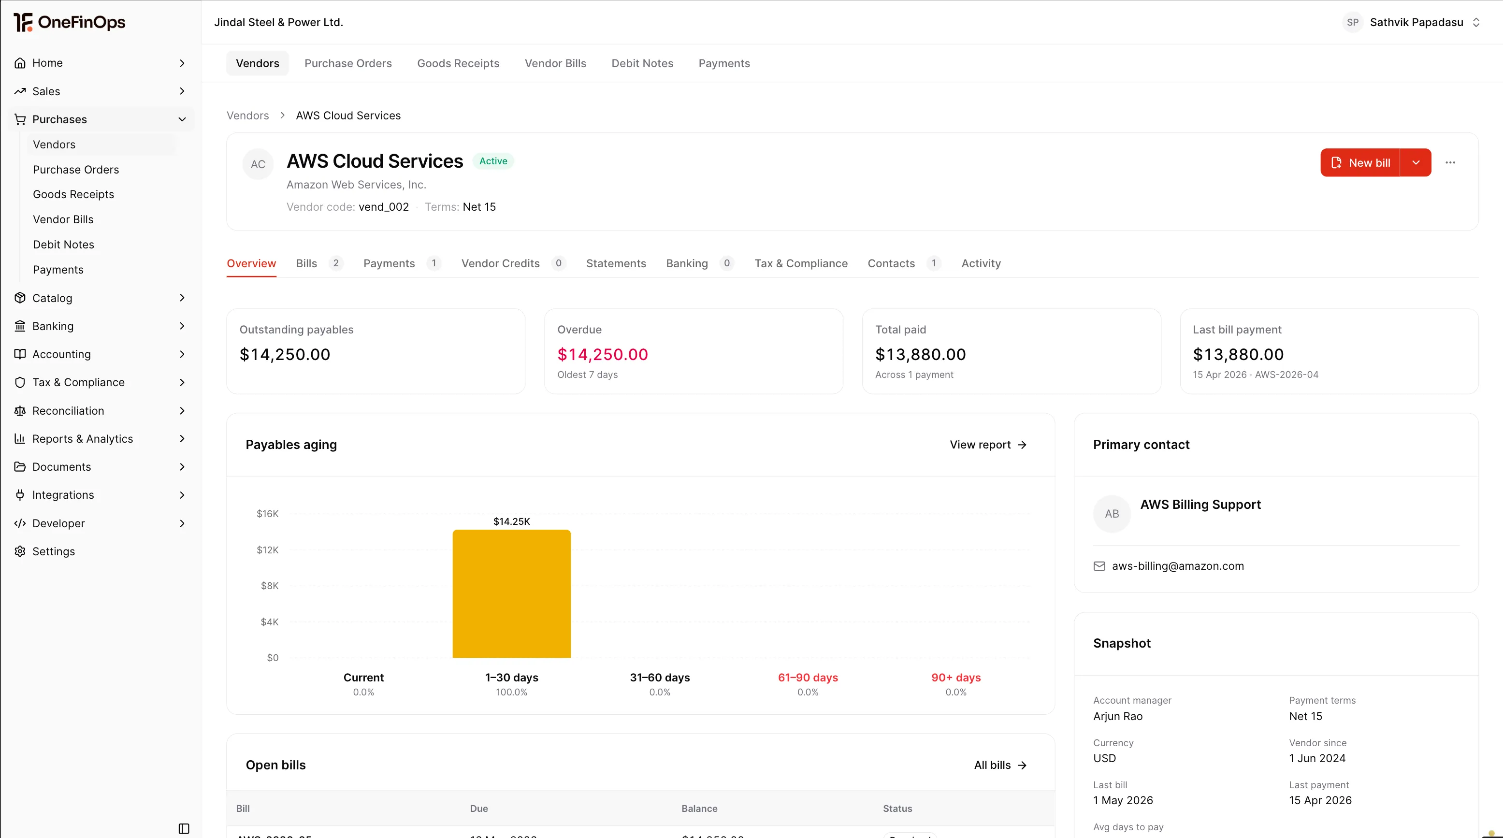
Task: Switch to the Debit Notes top tab
Action: tap(642, 63)
